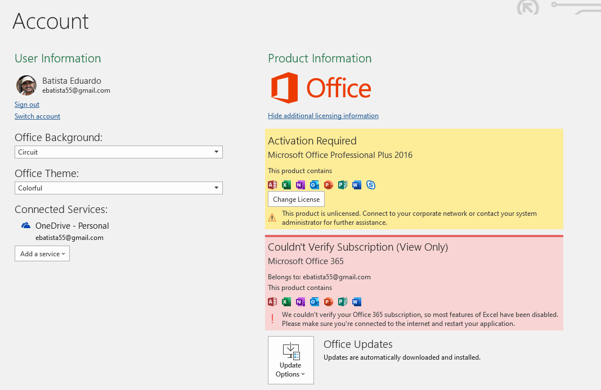Click the Word icon under Microsoft Office 365

coord(357,302)
